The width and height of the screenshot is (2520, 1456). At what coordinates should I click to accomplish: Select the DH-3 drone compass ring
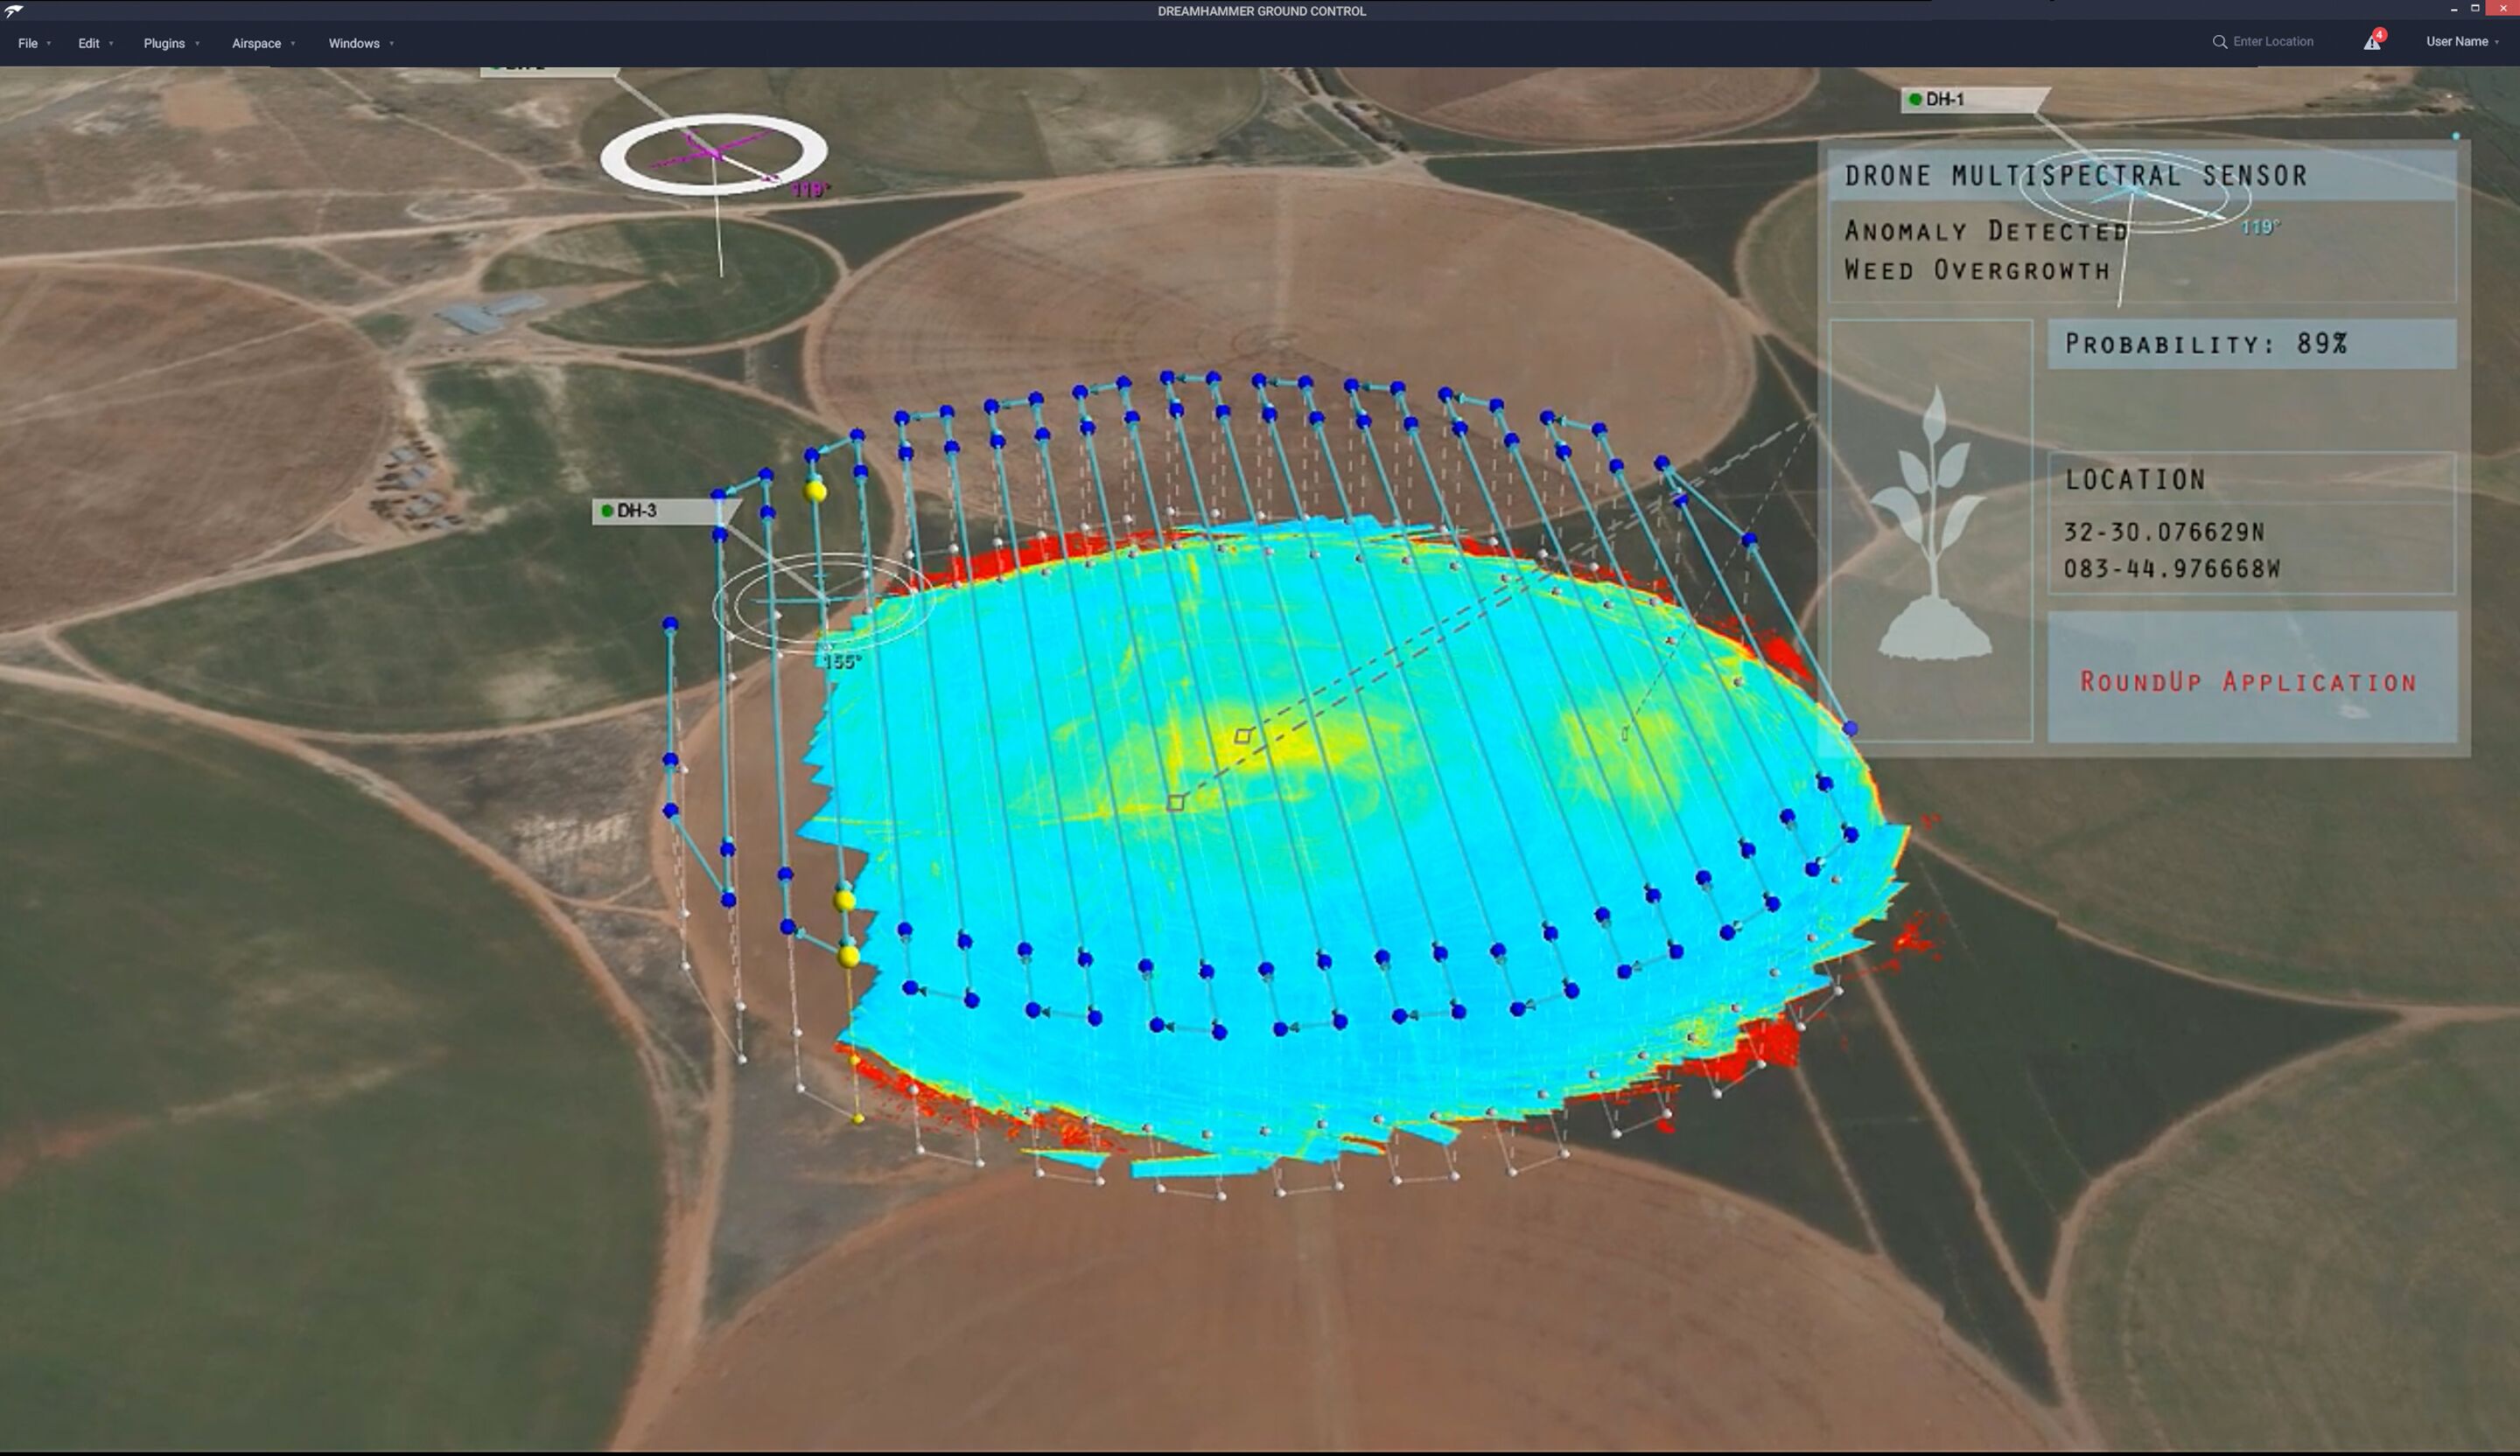pos(823,603)
